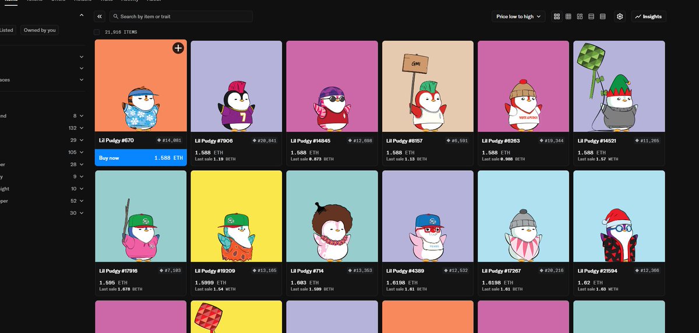The height and width of the screenshot is (333, 699).
Task: Toggle the Listed filter chip
Action: point(6,30)
